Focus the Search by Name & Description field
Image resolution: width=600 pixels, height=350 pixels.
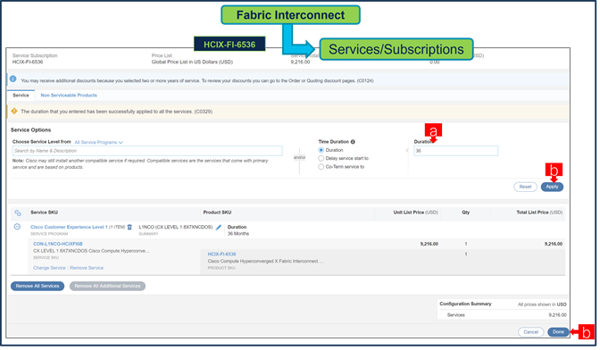pos(148,152)
